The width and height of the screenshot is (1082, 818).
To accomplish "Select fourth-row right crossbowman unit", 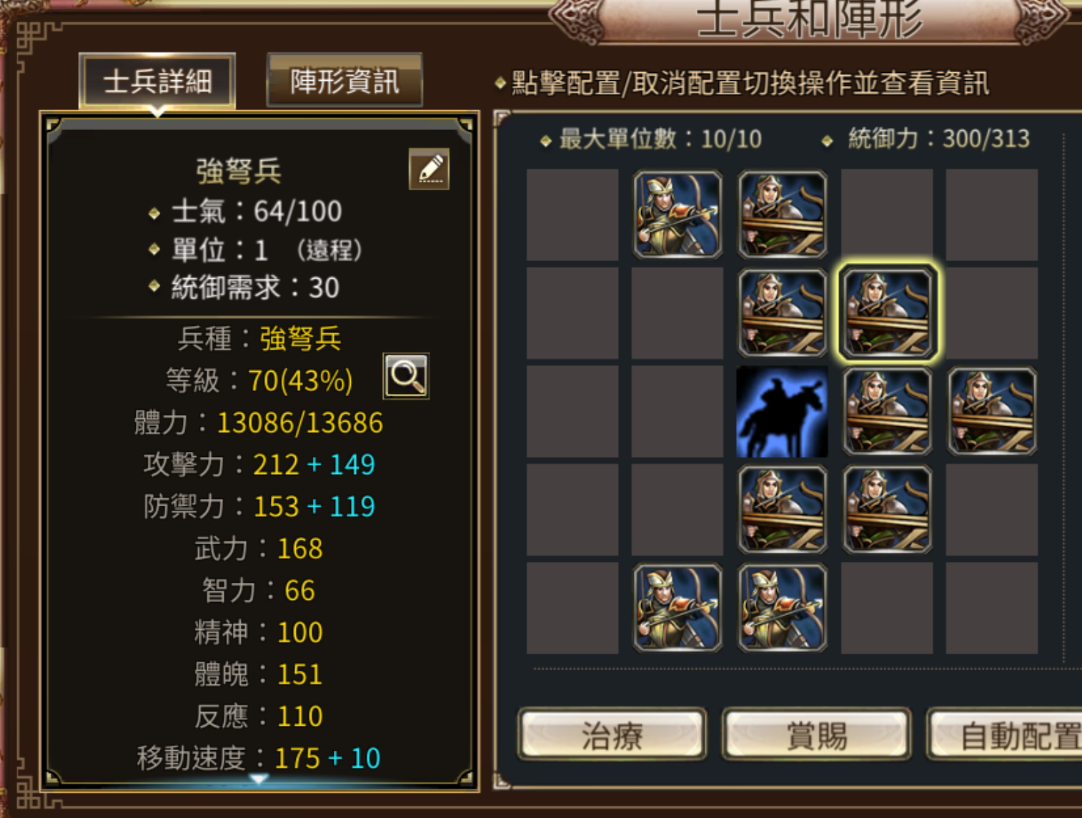I will click(887, 509).
